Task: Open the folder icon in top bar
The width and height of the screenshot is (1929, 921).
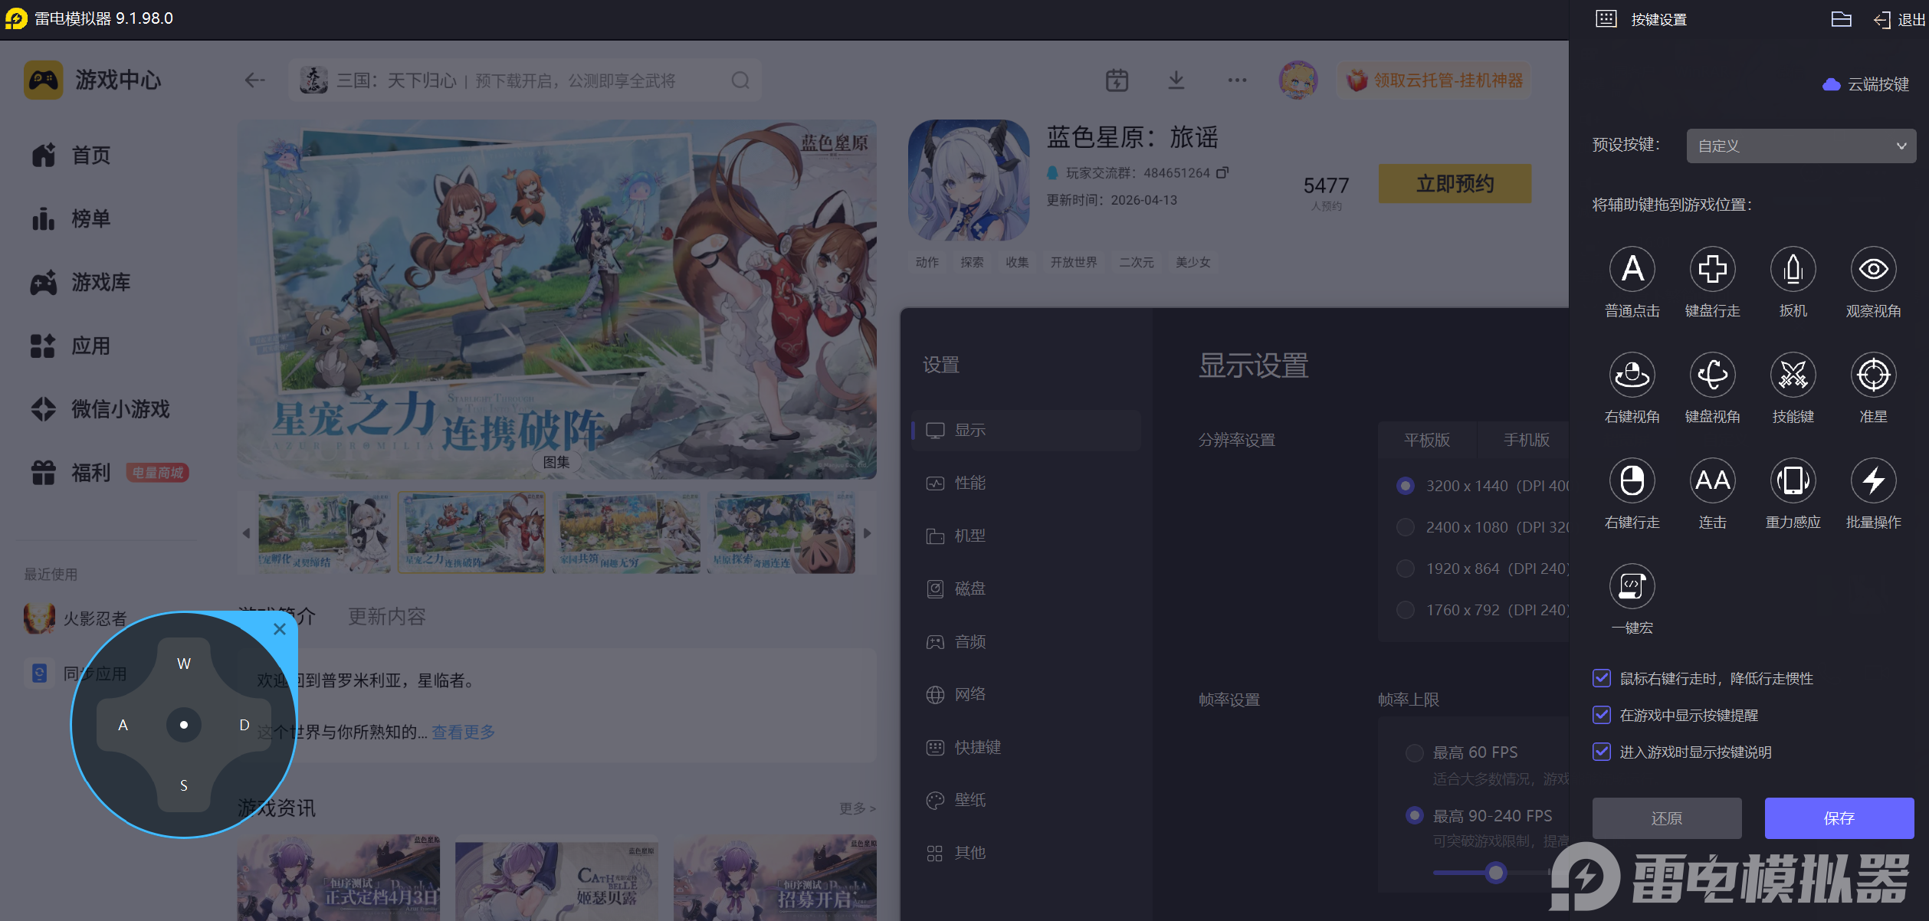Action: point(1842,19)
